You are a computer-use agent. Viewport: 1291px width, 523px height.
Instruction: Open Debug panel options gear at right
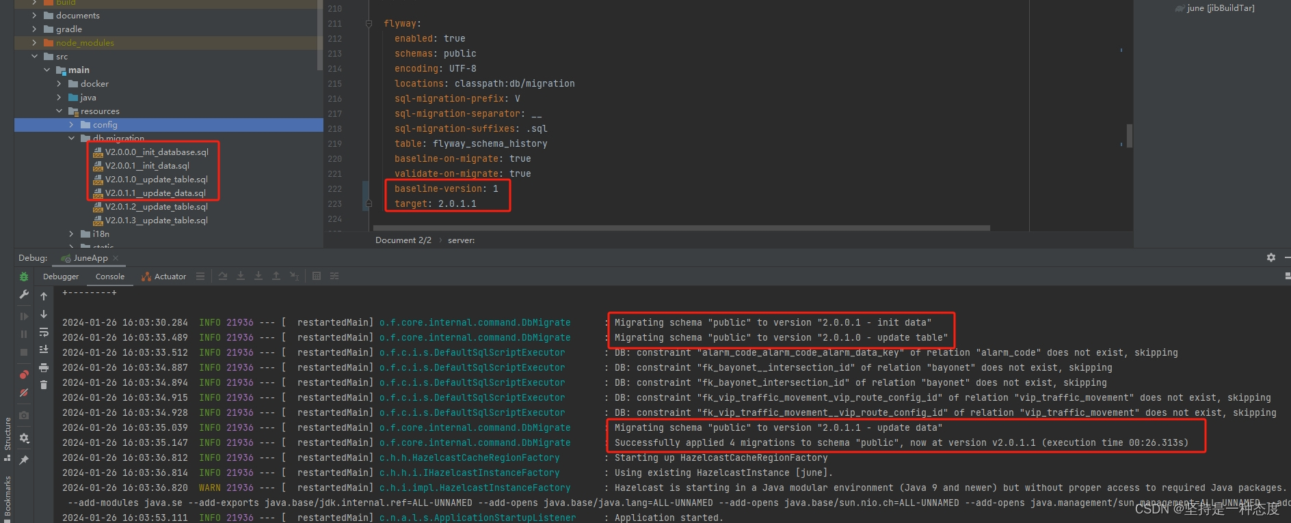1270,257
